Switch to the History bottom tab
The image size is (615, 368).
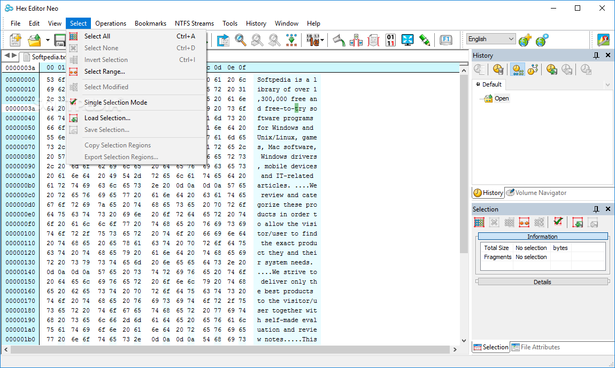point(488,193)
